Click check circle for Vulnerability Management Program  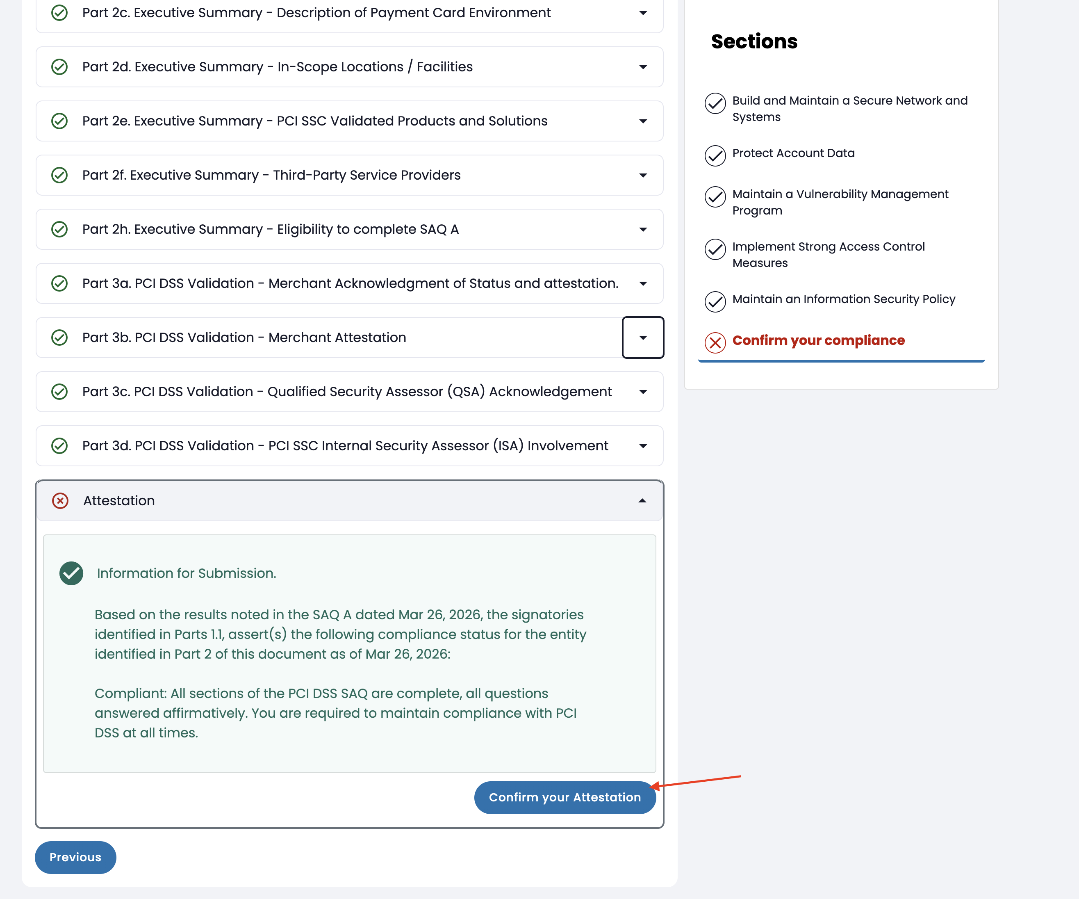click(715, 196)
